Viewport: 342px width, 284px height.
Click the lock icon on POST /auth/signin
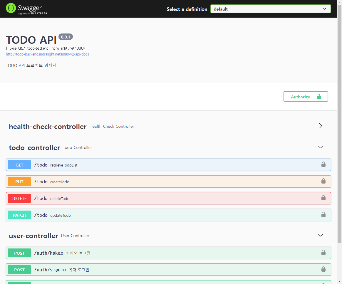(x=323, y=269)
